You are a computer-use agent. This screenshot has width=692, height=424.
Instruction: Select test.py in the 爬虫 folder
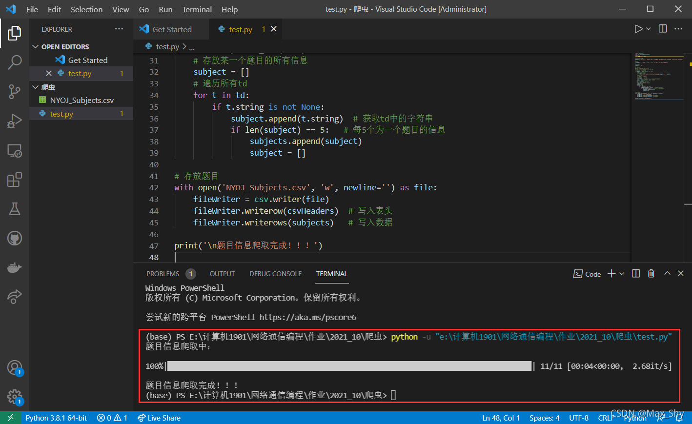click(x=81, y=114)
